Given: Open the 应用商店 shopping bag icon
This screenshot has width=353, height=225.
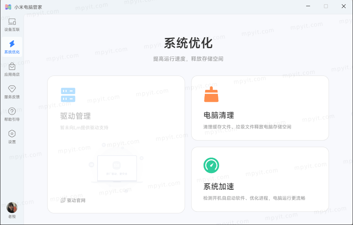Looking at the screenshot, I should point(12,67).
